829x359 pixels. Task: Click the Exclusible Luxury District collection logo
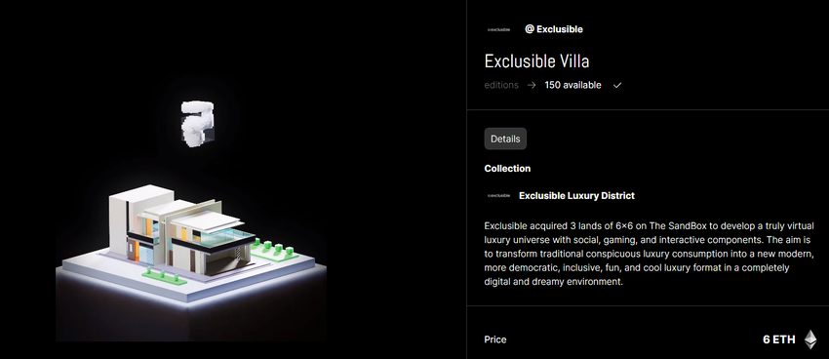coord(498,196)
